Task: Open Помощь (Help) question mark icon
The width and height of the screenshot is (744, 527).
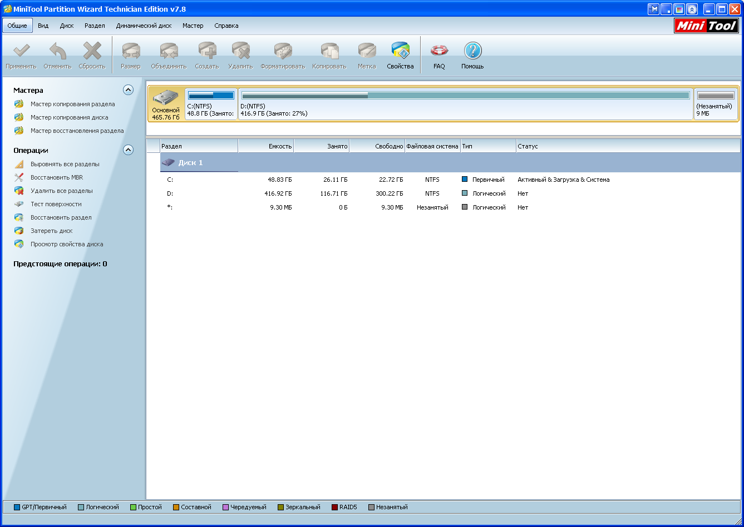Action: pos(472,56)
